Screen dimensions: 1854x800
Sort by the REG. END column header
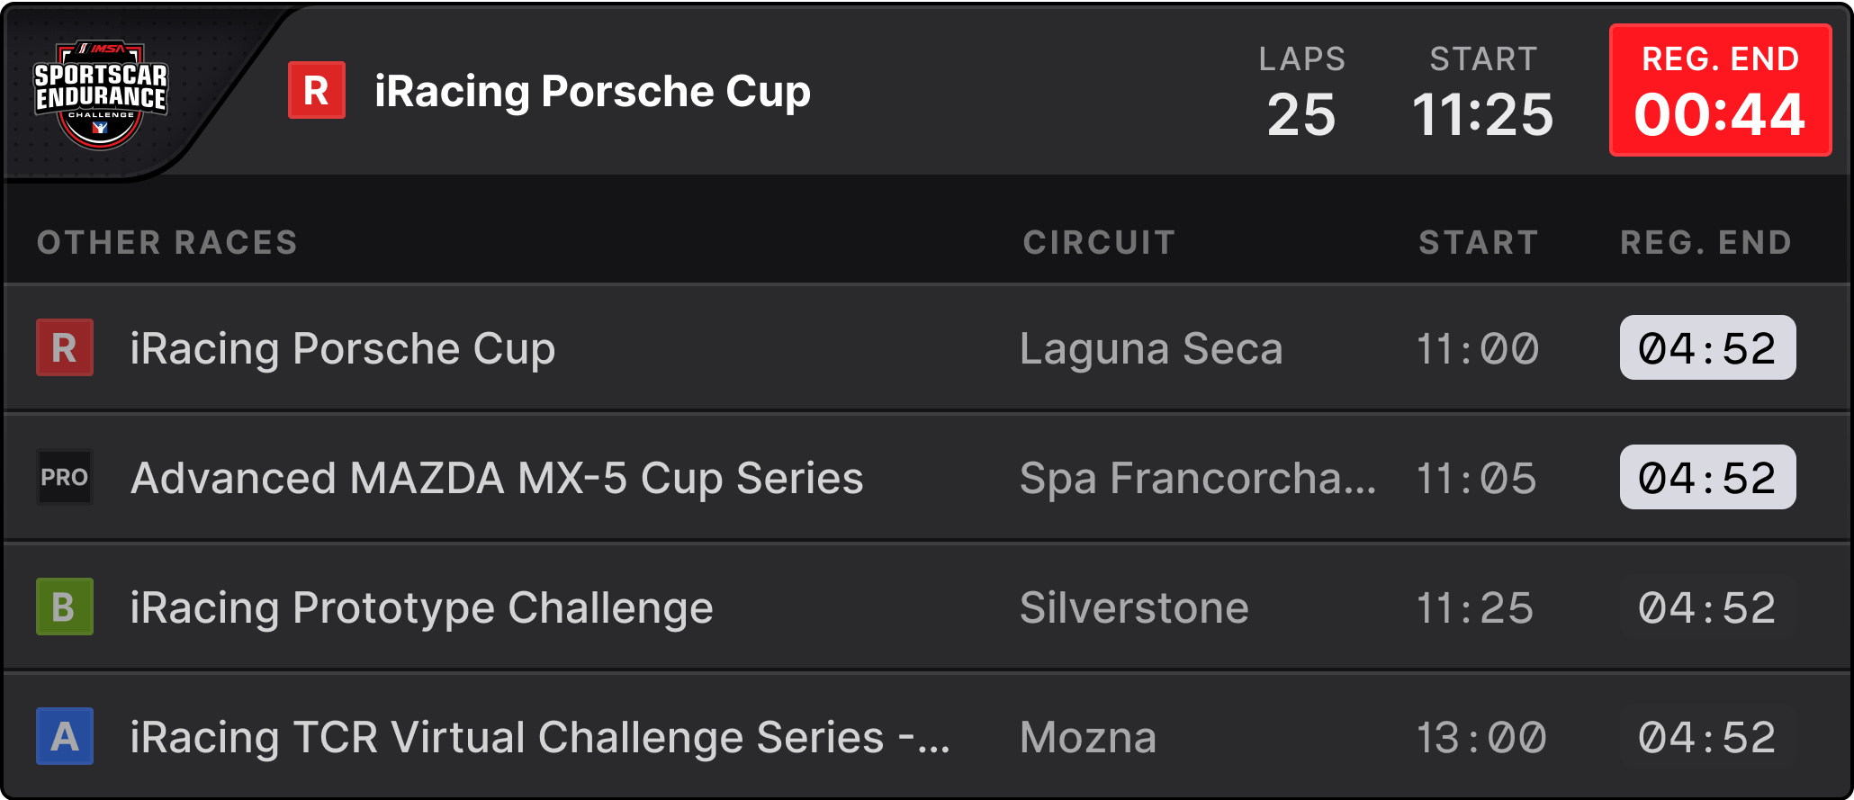click(x=1705, y=242)
